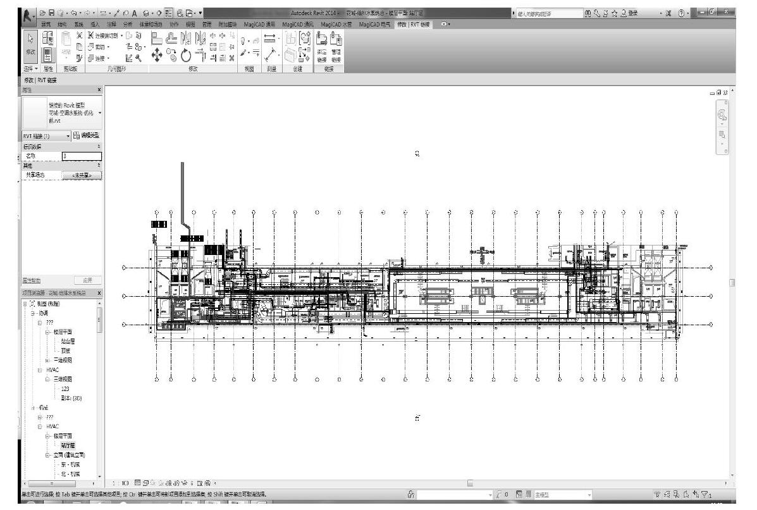757x510 pixels.
Task: Expand the 三维视图 node under 协调
Action: click(x=46, y=360)
